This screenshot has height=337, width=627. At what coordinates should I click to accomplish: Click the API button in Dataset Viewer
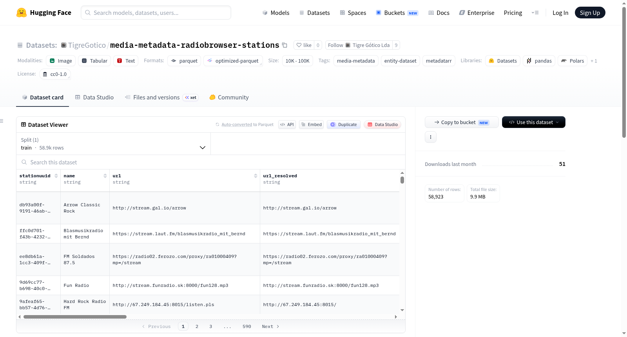[287, 124]
